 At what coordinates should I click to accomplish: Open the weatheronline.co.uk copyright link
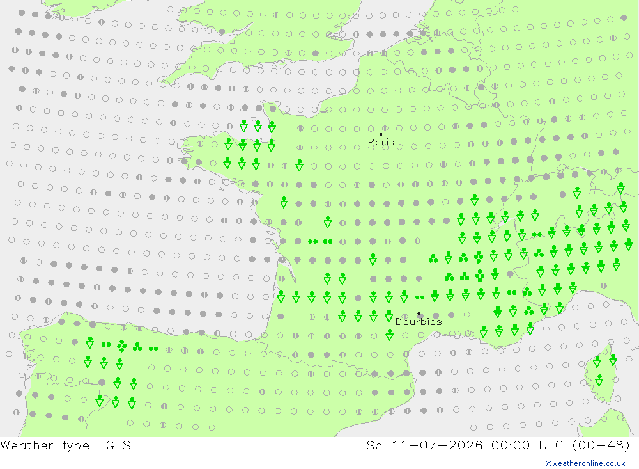[585, 463]
